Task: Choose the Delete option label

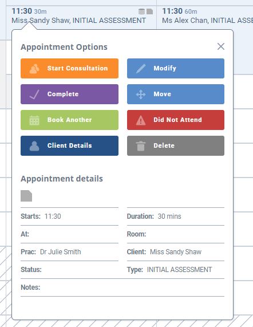Action: 164,145
